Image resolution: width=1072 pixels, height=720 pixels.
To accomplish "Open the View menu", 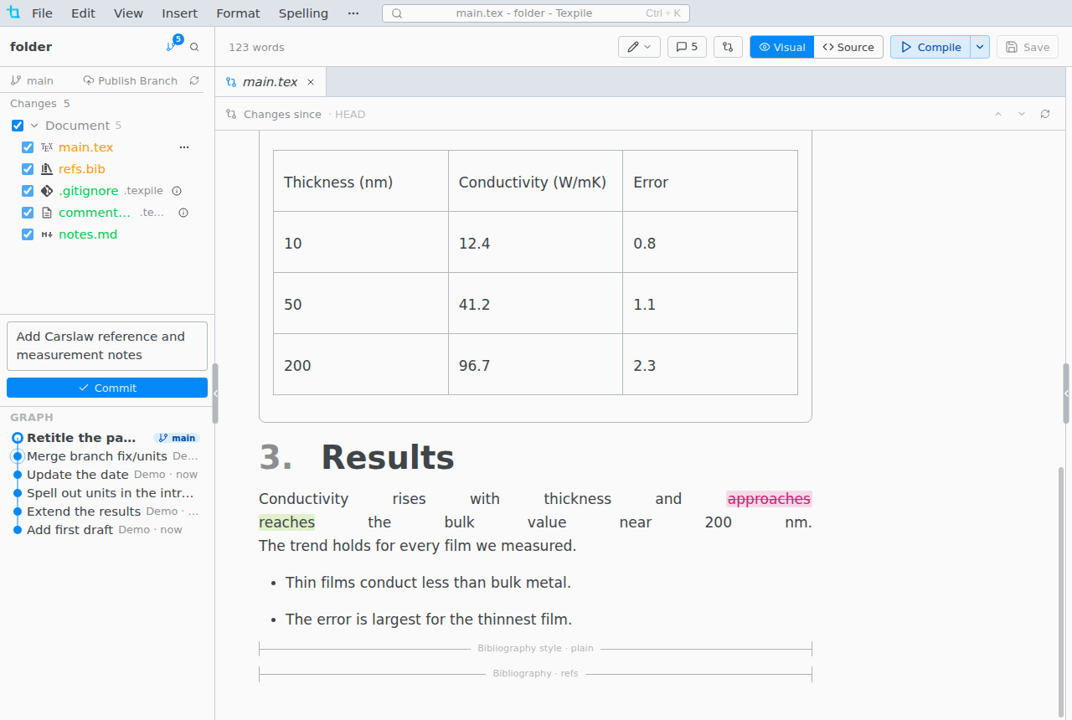I will (128, 13).
